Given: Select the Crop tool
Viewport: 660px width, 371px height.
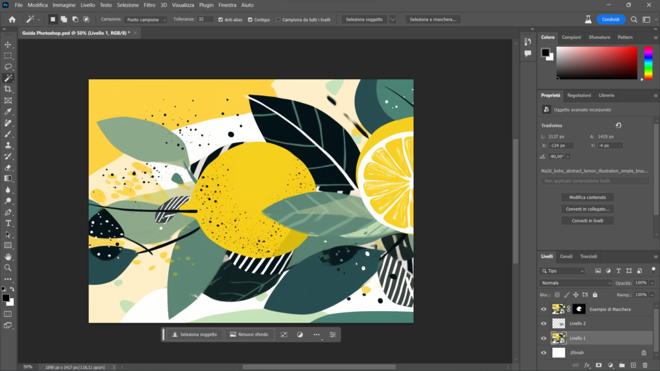Looking at the screenshot, I should click(8, 89).
